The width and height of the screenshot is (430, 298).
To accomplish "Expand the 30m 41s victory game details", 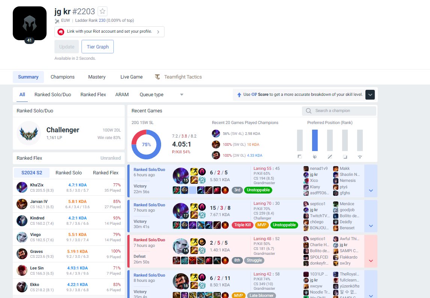I will pyautogui.click(x=371, y=226).
